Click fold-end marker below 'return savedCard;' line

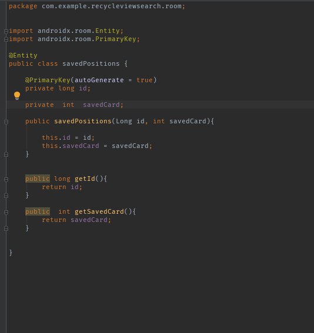[x=6, y=228]
